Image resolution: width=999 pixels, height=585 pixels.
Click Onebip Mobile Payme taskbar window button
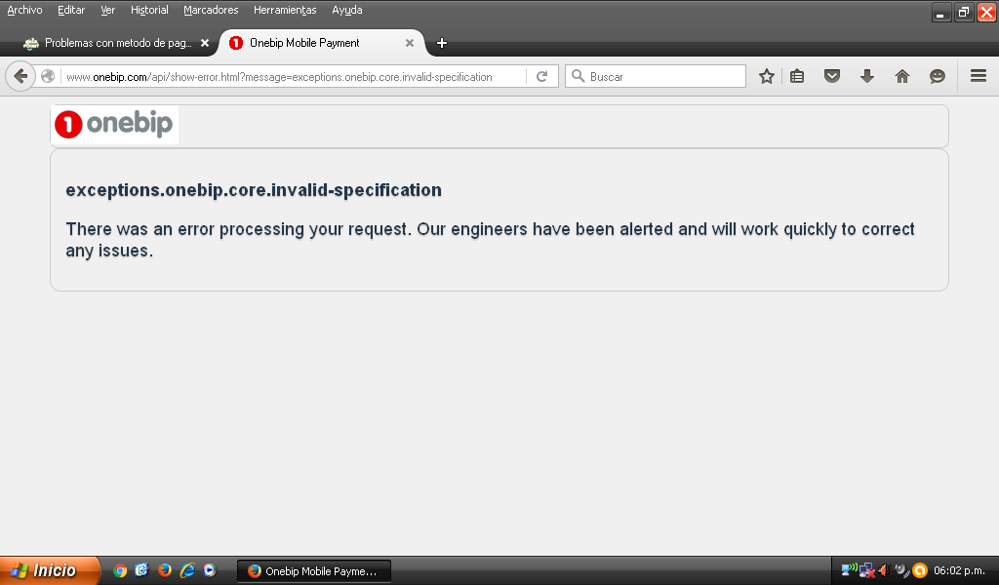point(314,571)
